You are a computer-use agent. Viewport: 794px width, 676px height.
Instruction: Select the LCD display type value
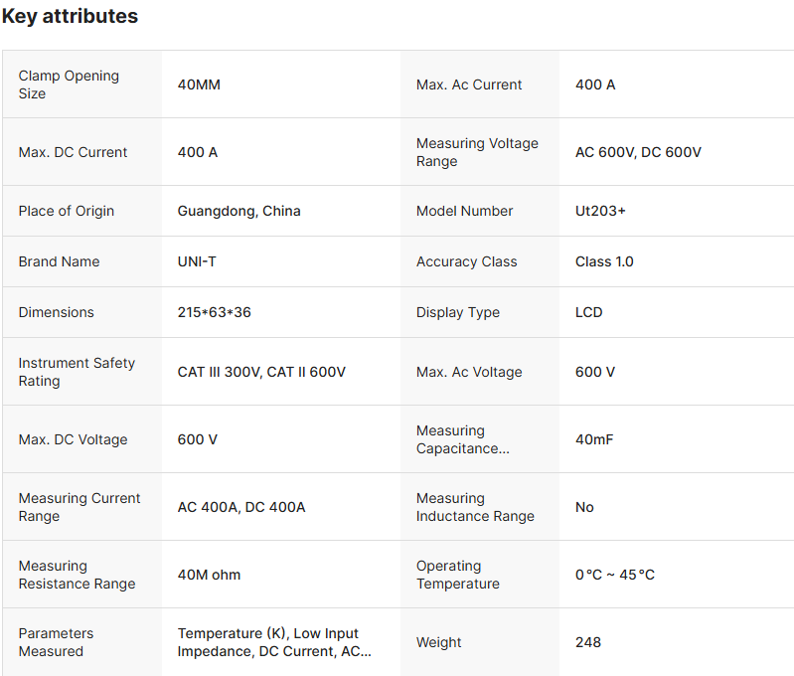(x=589, y=312)
